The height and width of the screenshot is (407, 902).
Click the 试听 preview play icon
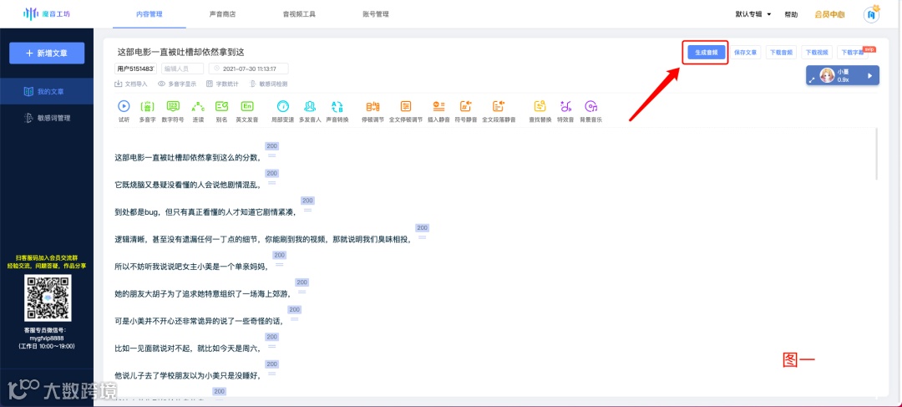(124, 106)
